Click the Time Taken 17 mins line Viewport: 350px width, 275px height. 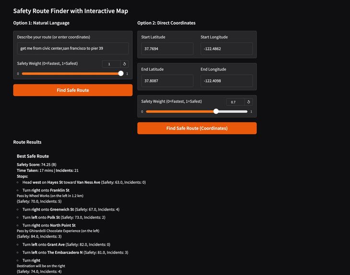[48, 170]
